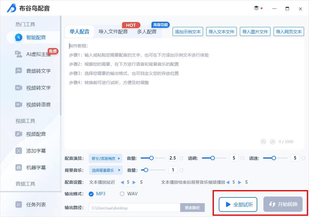Click the 添加字幕 sidebar icon

pyautogui.click(x=19, y=151)
